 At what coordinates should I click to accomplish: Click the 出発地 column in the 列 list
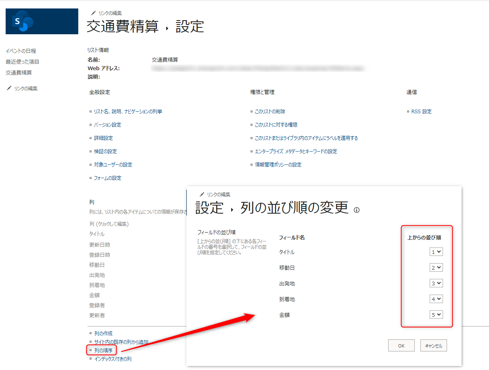tap(97, 275)
